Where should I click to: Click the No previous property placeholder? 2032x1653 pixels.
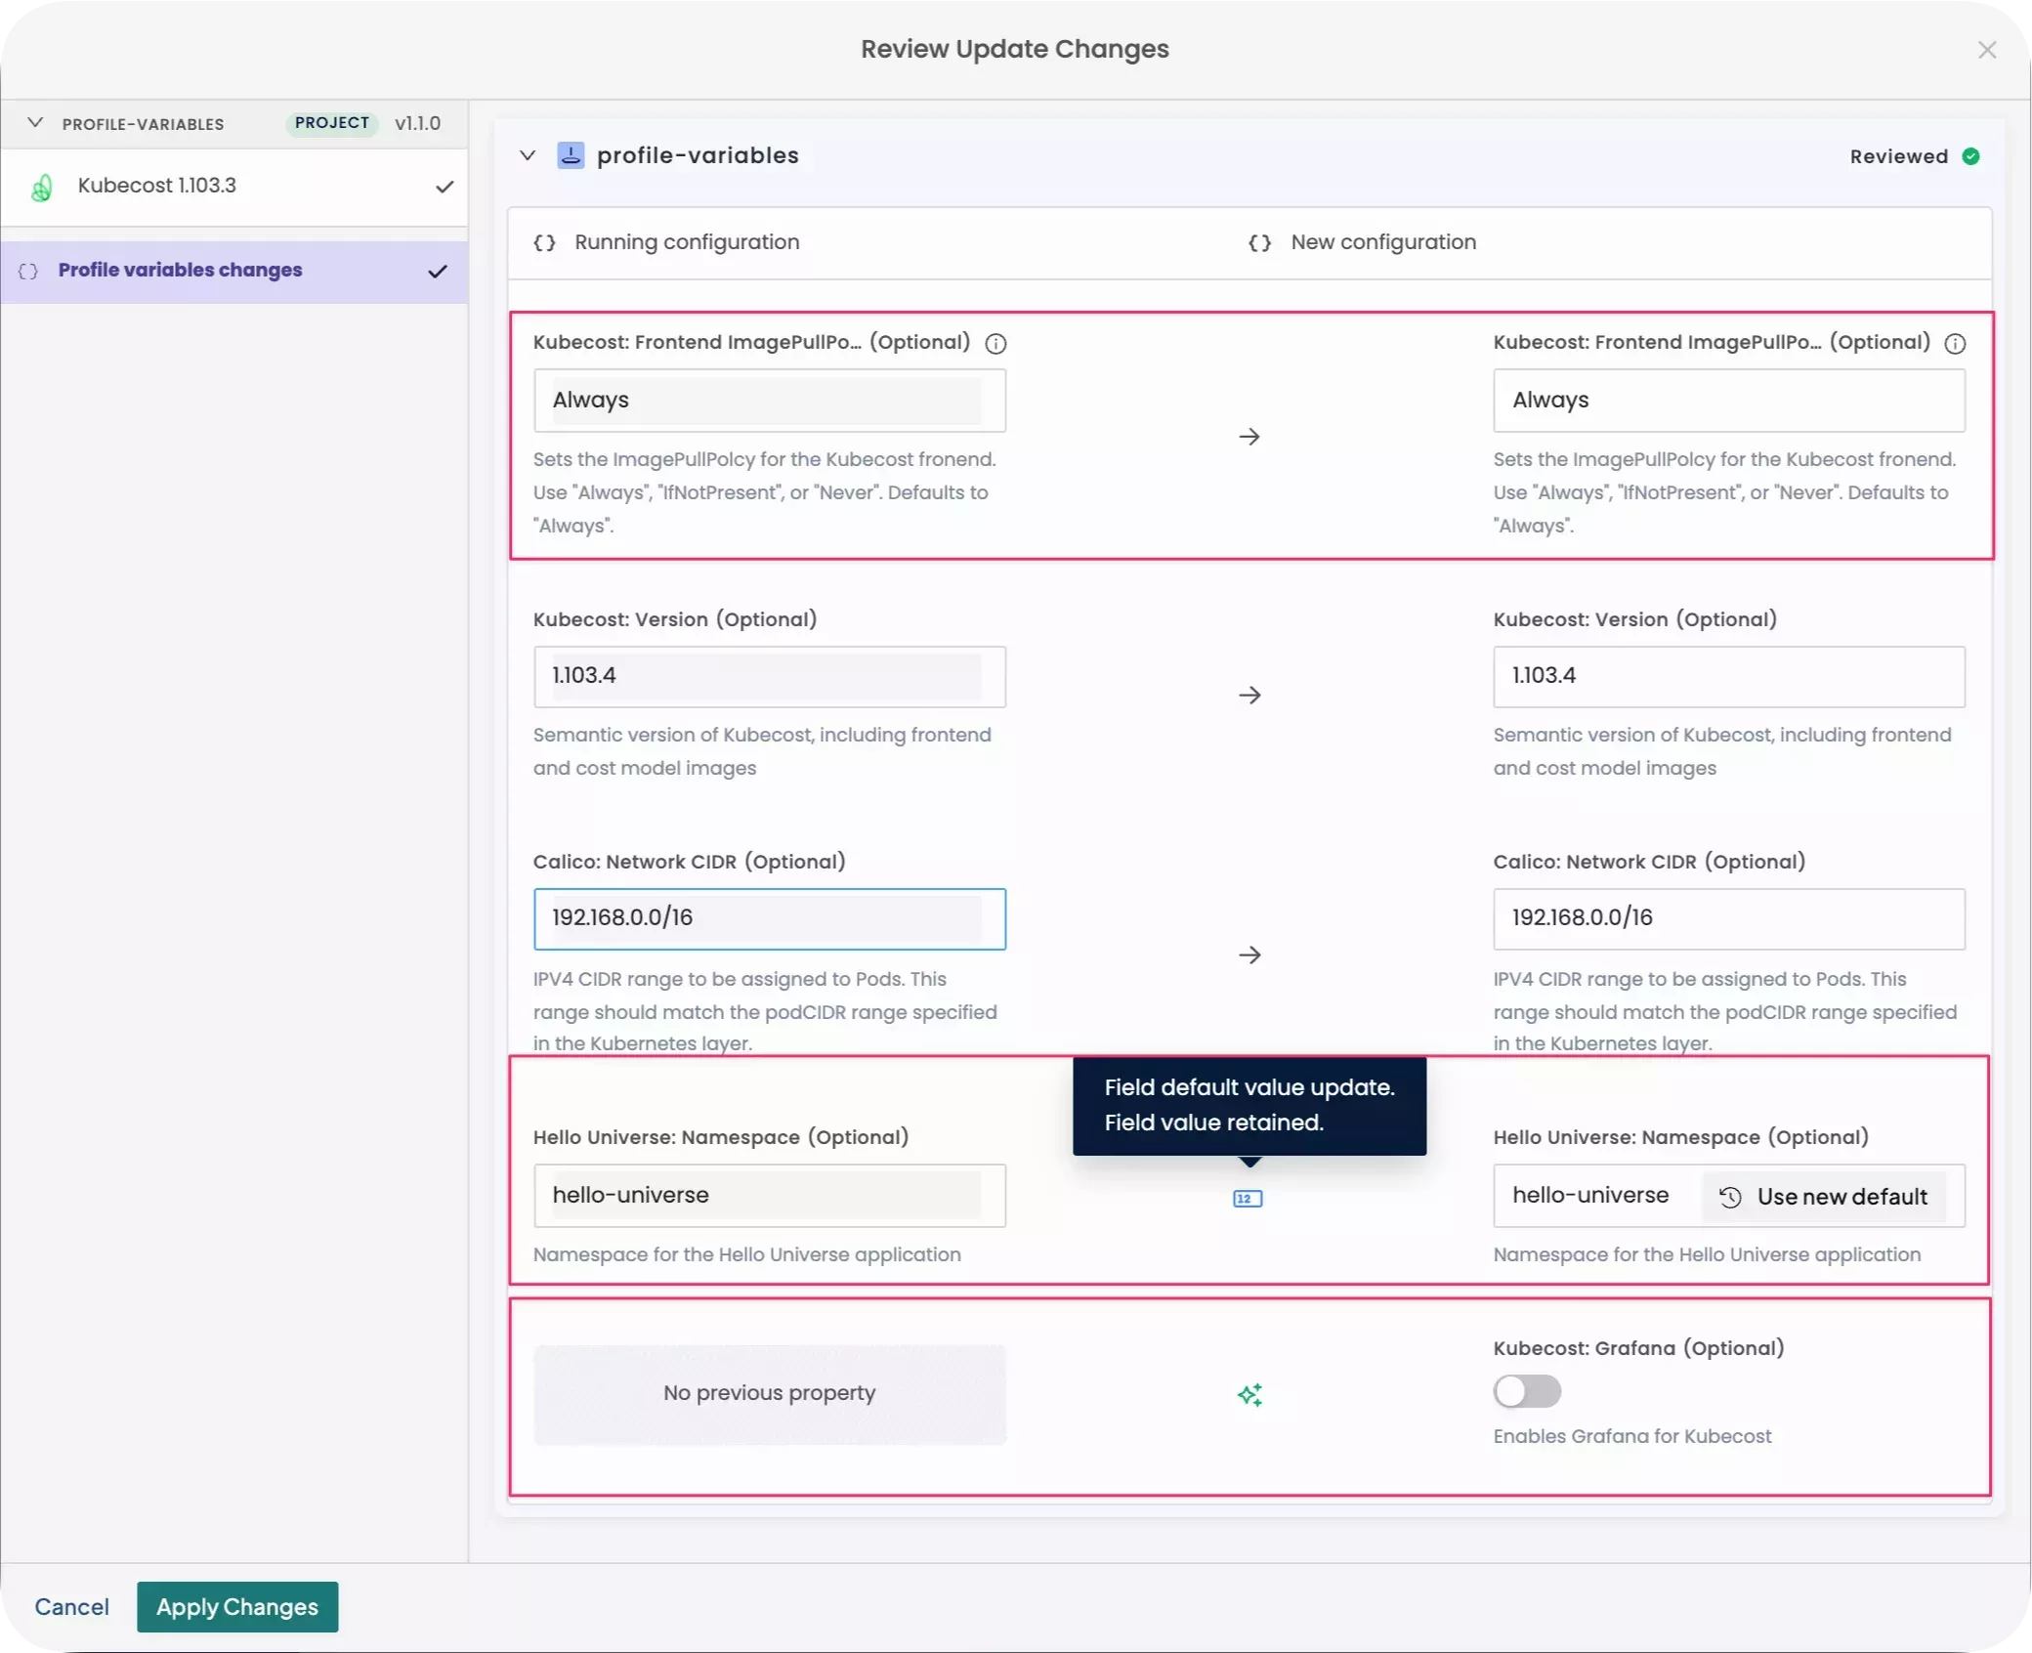point(769,1395)
